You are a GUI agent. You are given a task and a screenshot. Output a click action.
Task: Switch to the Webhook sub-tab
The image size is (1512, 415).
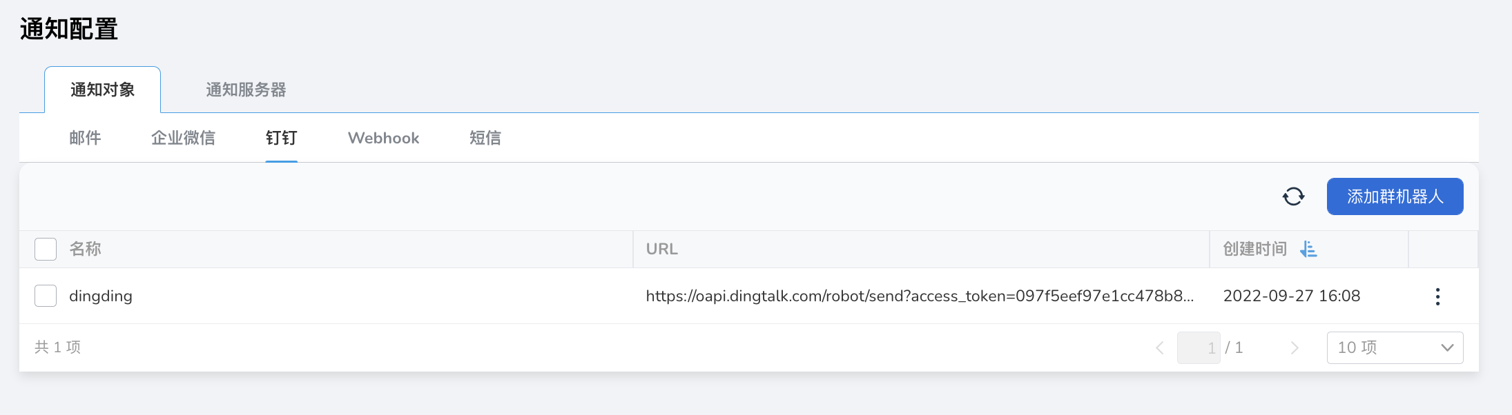pyautogui.click(x=383, y=138)
